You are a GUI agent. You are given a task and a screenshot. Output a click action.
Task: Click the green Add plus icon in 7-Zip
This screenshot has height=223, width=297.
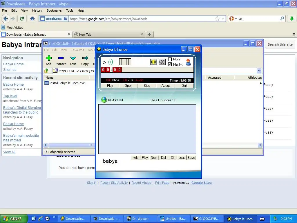point(49,58)
